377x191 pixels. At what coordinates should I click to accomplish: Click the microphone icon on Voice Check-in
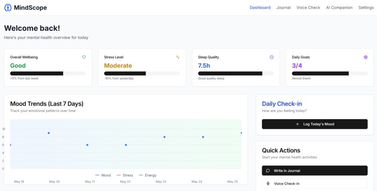click(268, 184)
